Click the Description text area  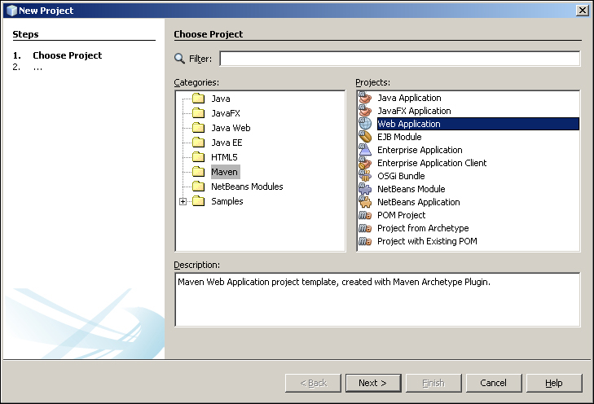pyautogui.click(x=377, y=299)
